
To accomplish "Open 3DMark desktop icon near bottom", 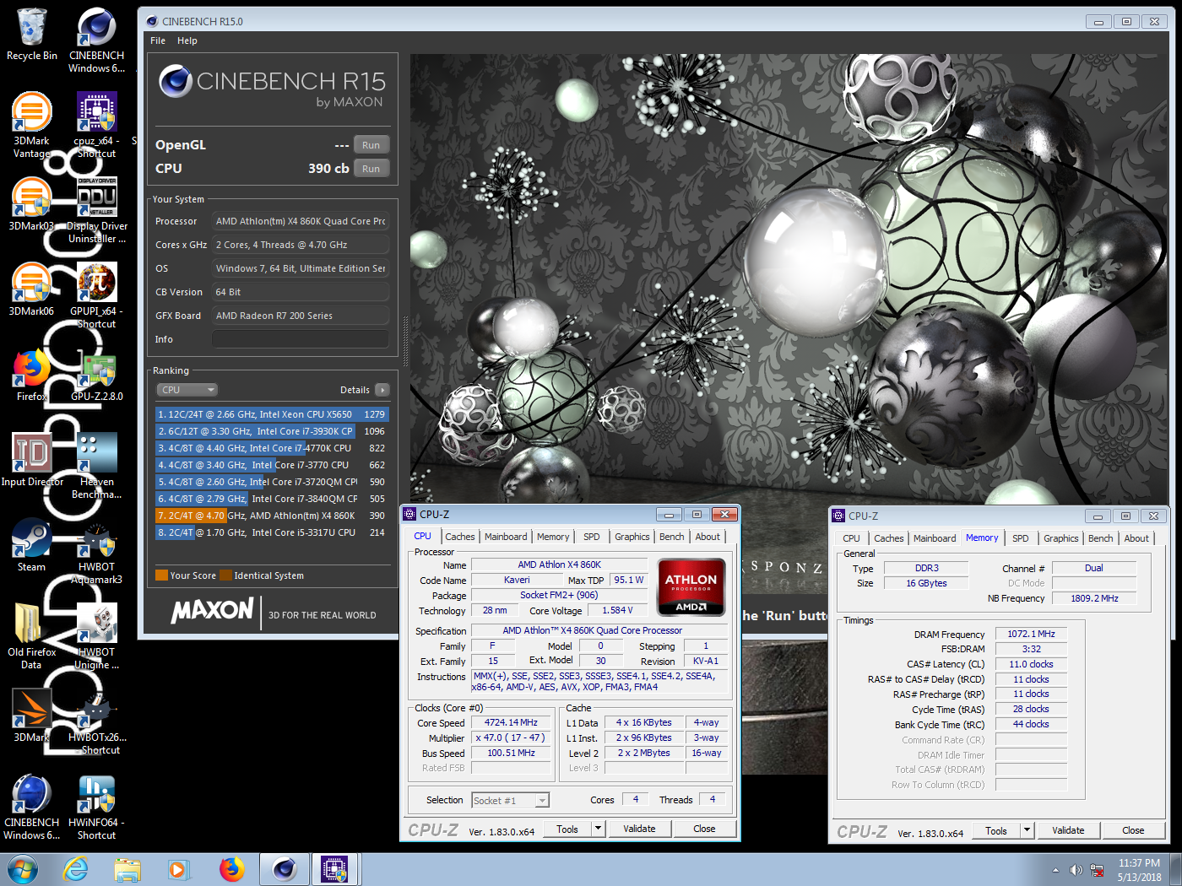I will click(x=31, y=716).
